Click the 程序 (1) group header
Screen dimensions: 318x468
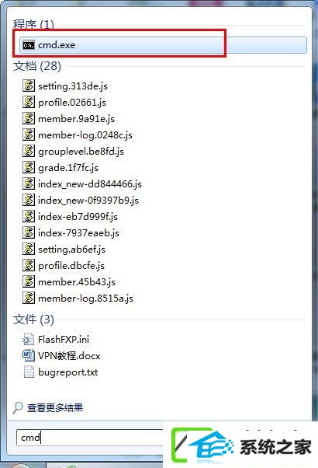[33, 24]
